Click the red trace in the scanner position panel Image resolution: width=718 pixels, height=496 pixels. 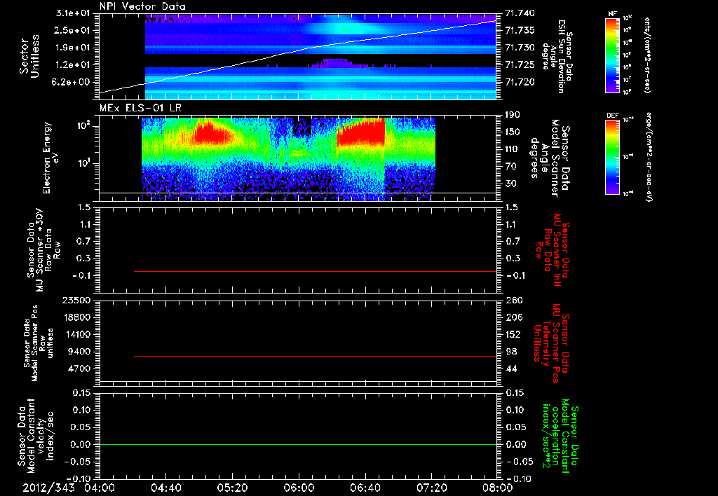click(315, 356)
